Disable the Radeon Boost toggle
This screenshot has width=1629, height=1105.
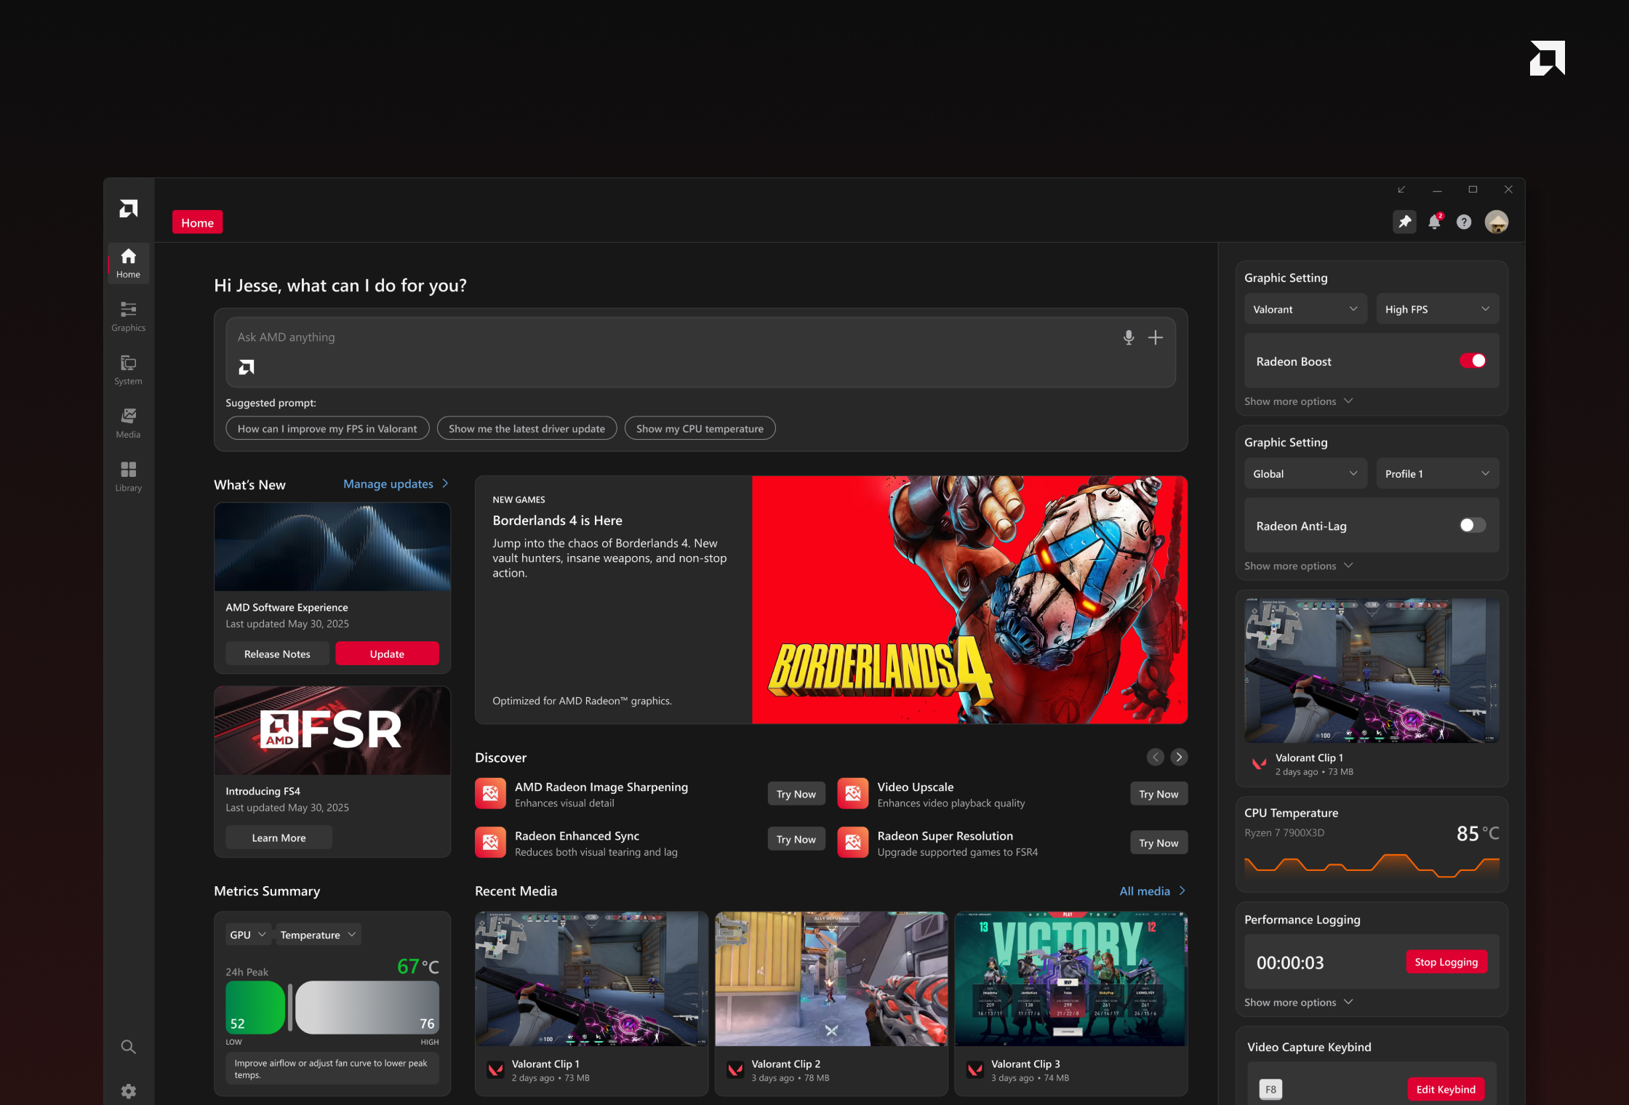pyautogui.click(x=1472, y=361)
